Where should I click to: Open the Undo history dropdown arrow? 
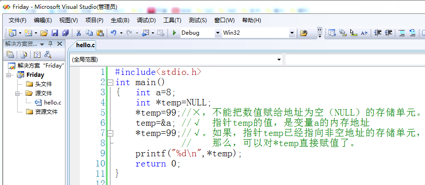click(121, 33)
